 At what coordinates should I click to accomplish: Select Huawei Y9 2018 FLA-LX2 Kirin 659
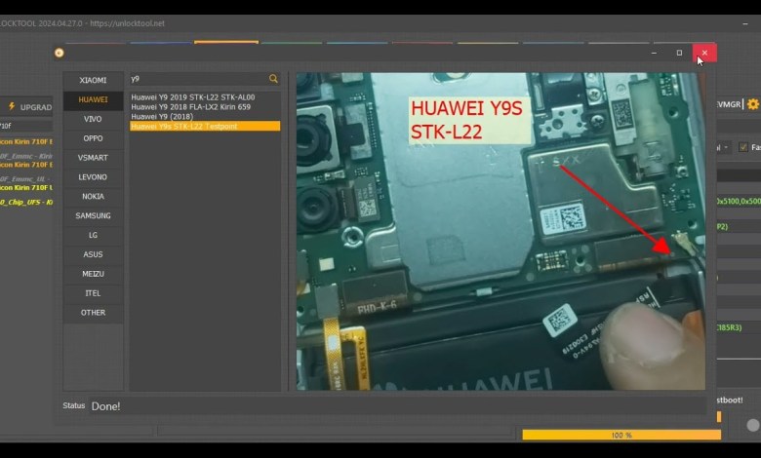tap(205, 107)
